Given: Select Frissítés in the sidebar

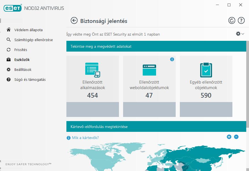Looking at the screenshot, I should click(21, 50).
